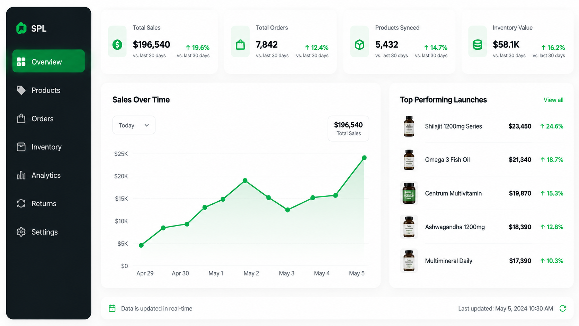This screenshot has width=579, height=326.
Task: Refresh data with the green refresh icon
Action: pyautogui.click(x=563, y=308)
